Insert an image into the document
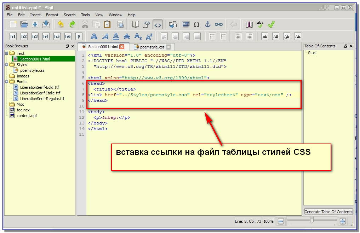Image resolution: width=360 pixels, height=233 pixels. [185, 24]
